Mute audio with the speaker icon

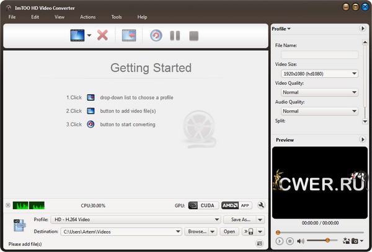point(301,240)
